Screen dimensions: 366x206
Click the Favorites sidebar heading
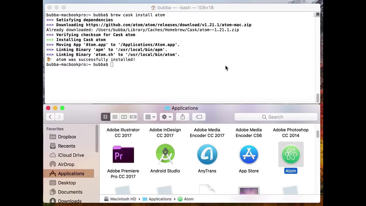tap(55, 129)
